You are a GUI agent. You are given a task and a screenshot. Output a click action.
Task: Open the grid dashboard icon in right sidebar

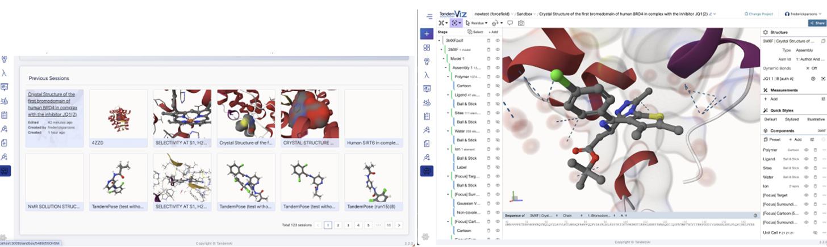(x=427, y=48)
